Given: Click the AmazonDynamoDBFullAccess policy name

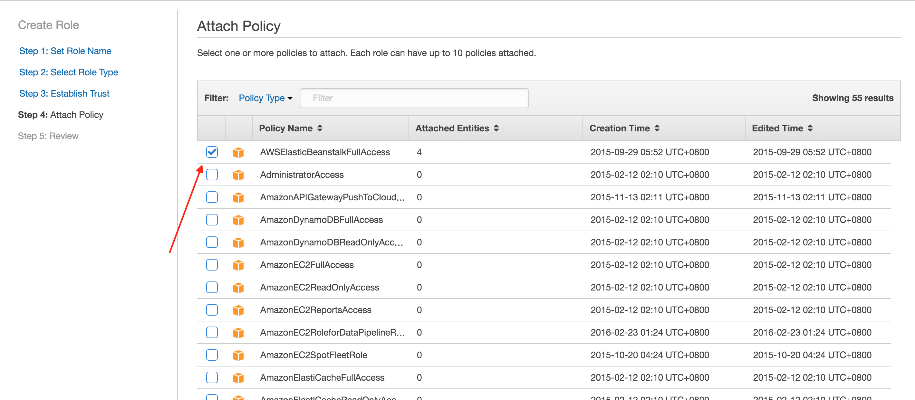Looking at the screenshot, I should click(x=322, y=220).
